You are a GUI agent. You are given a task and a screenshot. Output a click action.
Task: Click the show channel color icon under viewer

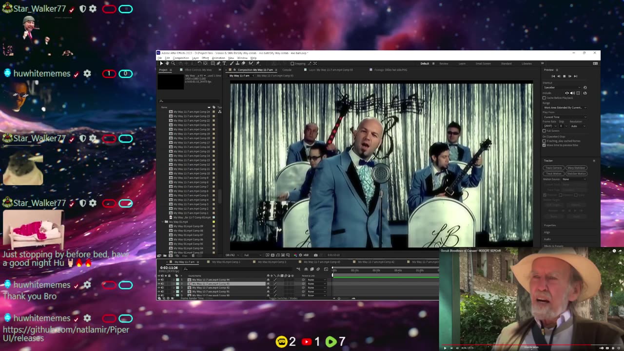[x=295, y=255]
